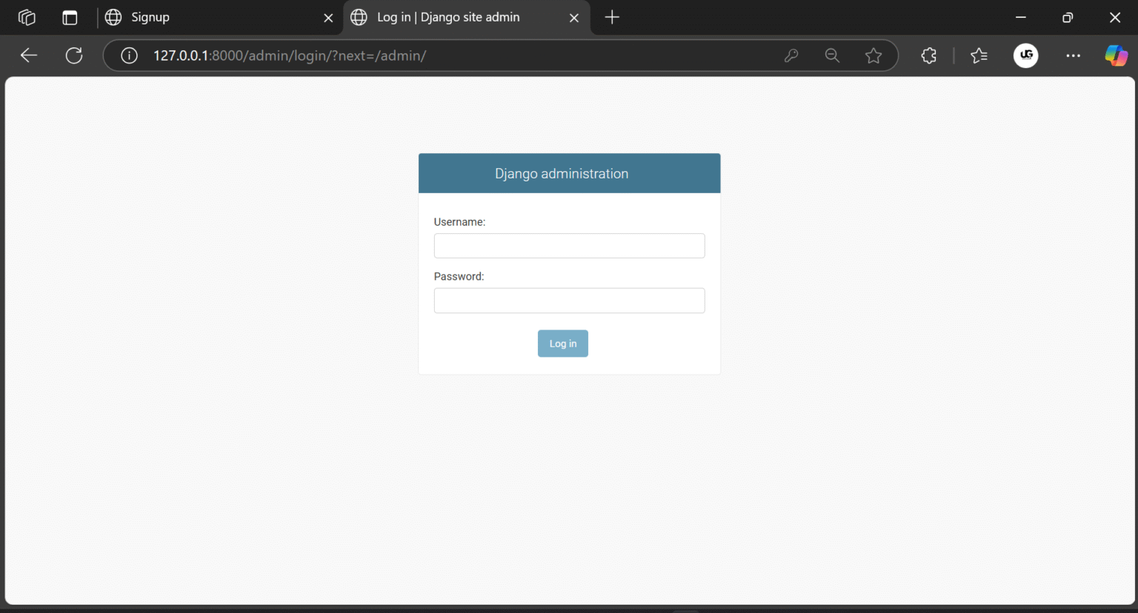Open the browser profile avatar icon

pos(1025,56)
